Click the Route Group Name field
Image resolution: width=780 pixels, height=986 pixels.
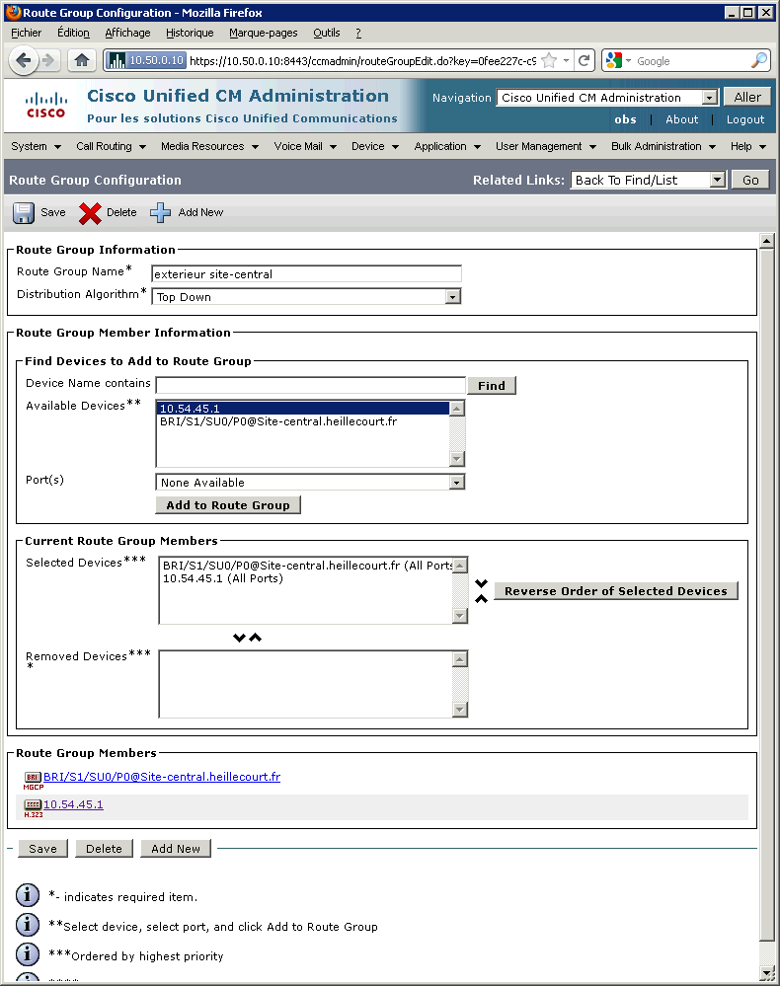(x=306, y=274)
